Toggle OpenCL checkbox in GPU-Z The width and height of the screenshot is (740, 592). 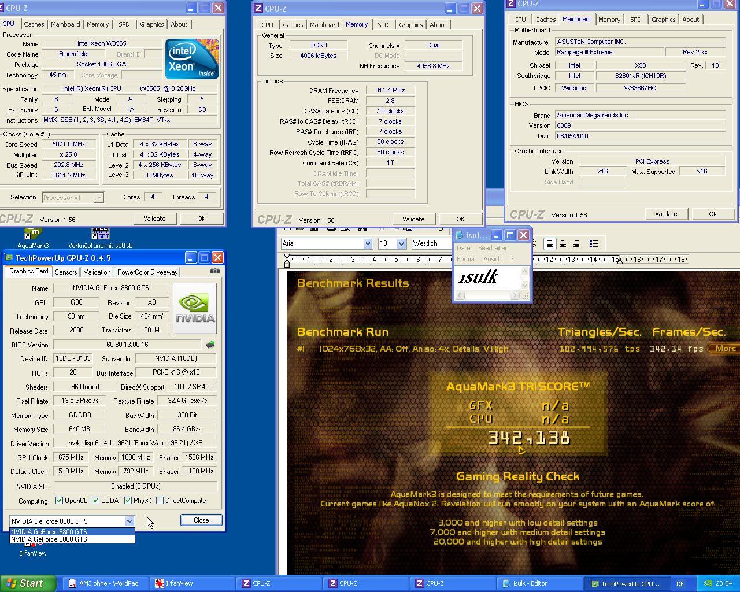(x=59, y=501)
